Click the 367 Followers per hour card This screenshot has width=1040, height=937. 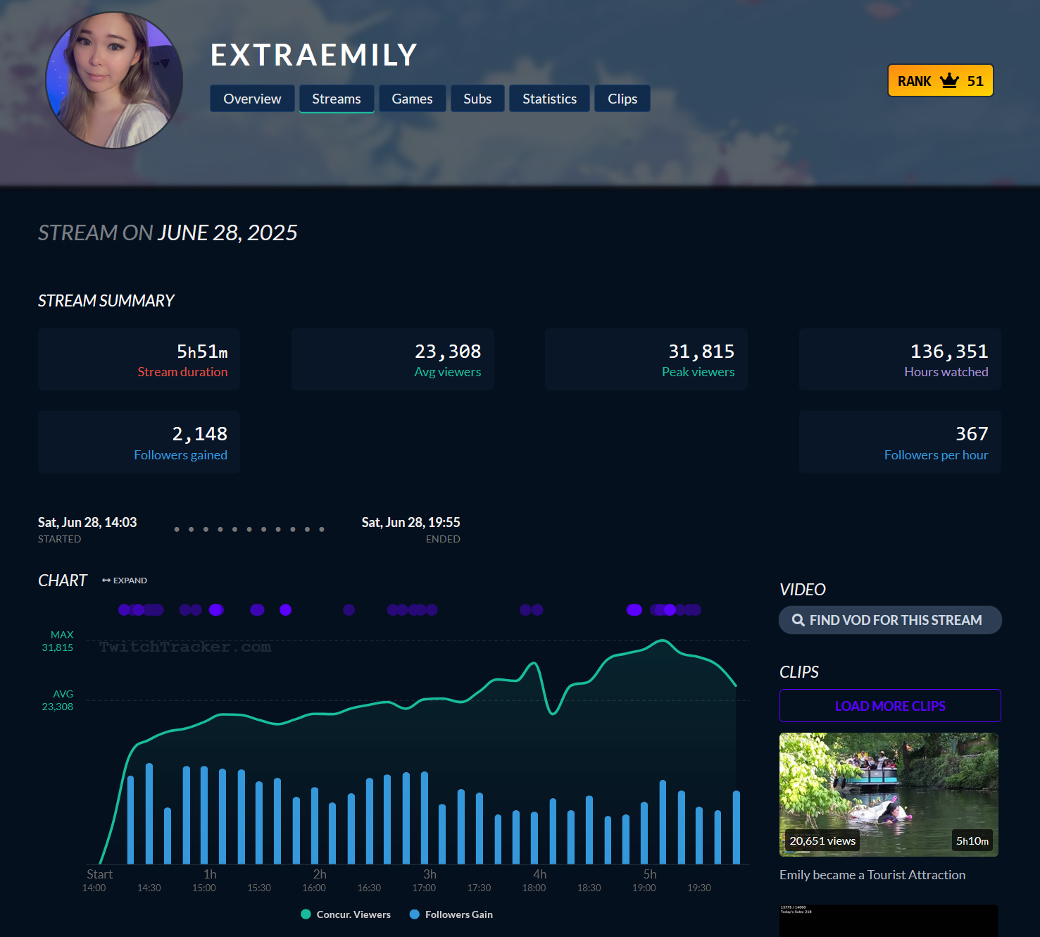900,442
